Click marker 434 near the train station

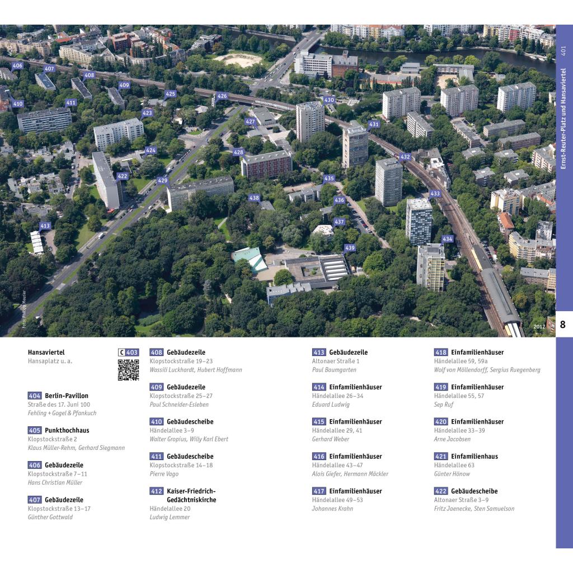point(447,239)
